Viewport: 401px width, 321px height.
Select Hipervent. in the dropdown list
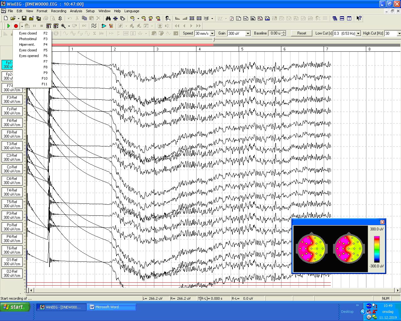(27, 45)
